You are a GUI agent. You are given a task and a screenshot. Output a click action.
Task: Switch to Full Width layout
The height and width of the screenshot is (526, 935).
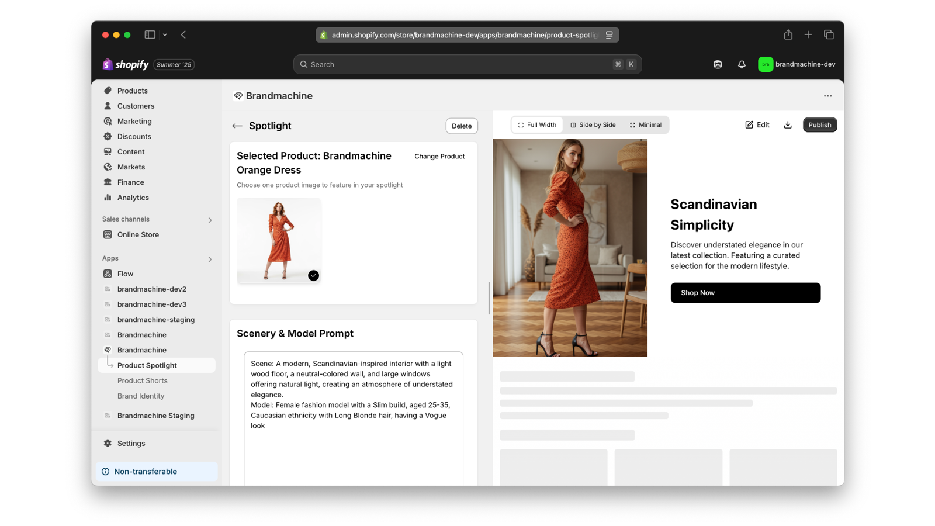point(537,125)
